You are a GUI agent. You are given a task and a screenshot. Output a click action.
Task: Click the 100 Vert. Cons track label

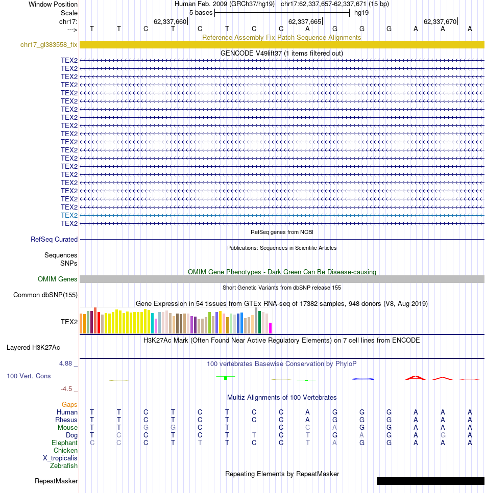click(29, 376)
